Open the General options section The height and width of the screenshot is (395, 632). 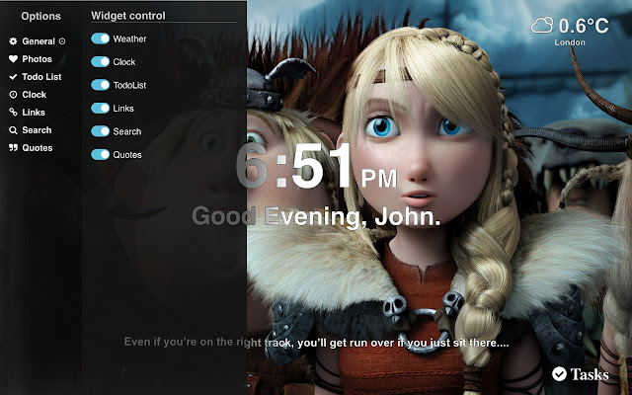[39, 41]
